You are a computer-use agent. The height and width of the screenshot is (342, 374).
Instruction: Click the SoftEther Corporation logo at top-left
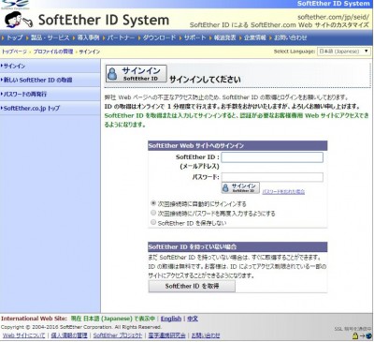[15, 5]
